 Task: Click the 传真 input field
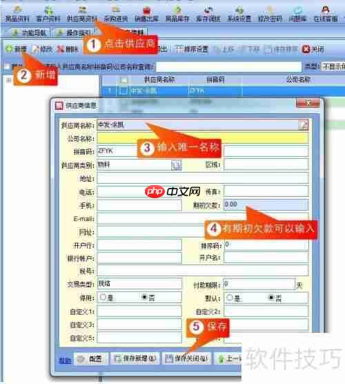pos(266,191)
